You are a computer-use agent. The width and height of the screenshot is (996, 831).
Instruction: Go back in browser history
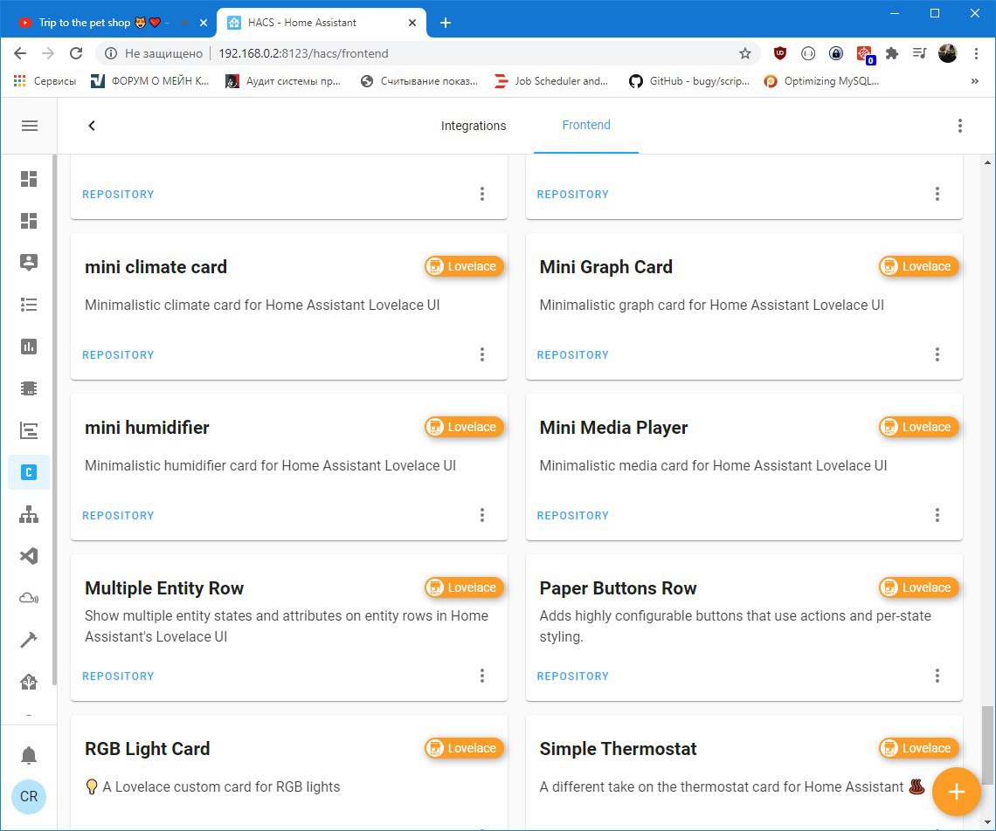(20, 53)
